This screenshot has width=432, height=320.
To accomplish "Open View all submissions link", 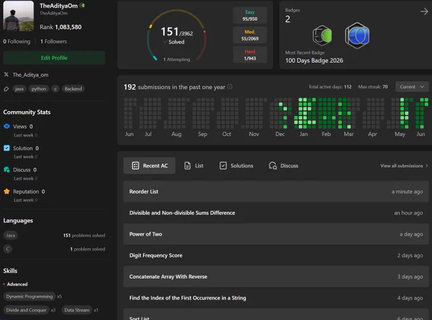I will [404, 166].
